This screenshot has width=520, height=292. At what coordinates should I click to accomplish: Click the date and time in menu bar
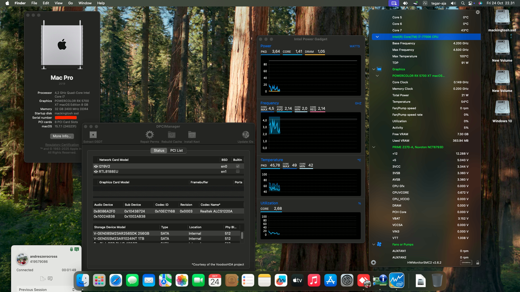tap(500, 3)
